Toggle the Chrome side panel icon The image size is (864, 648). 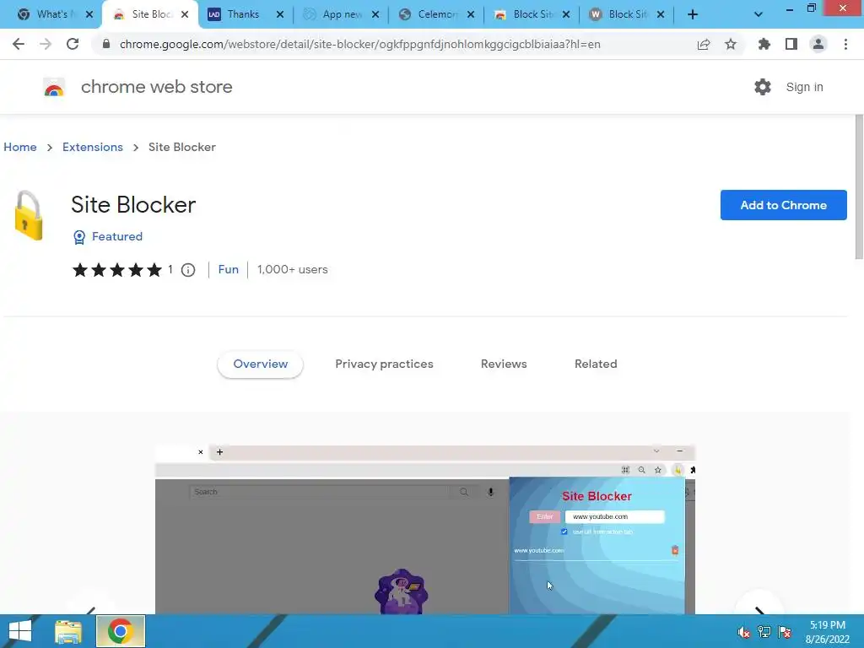(x=791, y=44)
